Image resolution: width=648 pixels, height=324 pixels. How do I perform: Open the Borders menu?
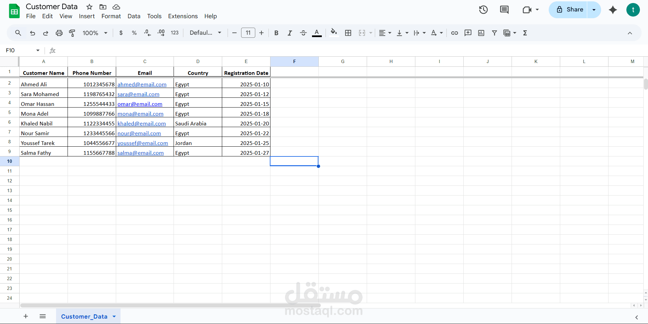[x=348, y=33]
